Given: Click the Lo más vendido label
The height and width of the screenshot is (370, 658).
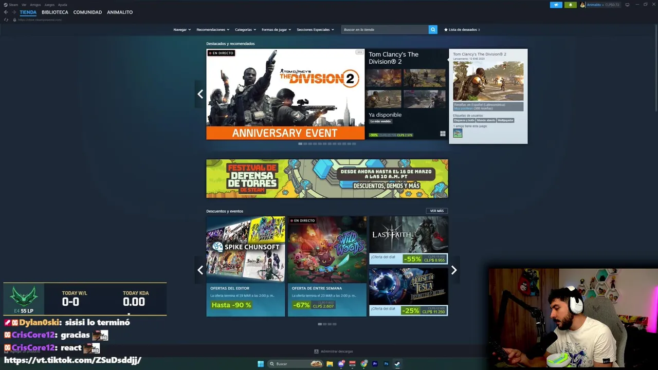Looking at the screenshot, I should coord(380,121).
